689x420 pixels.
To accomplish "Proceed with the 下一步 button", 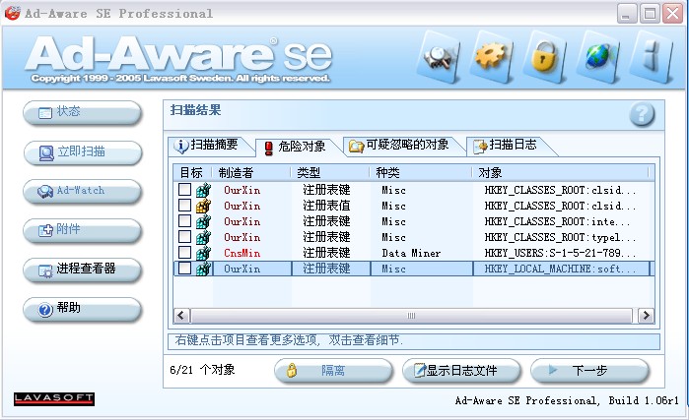I will 589,371.
